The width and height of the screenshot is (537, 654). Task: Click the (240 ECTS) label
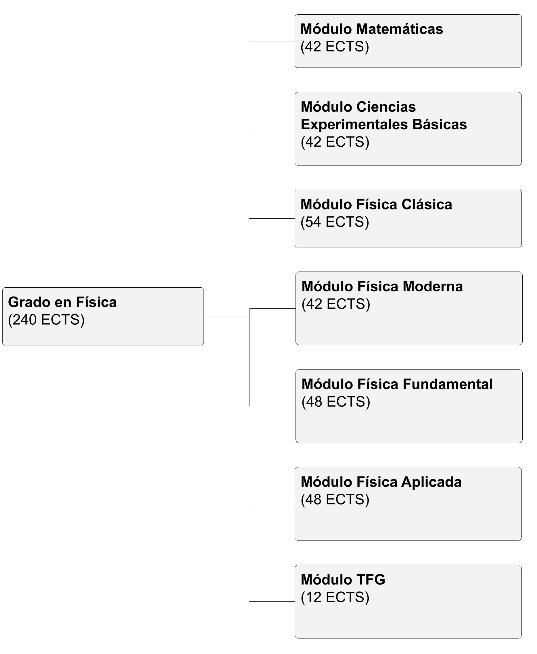[x=46, y=320]
